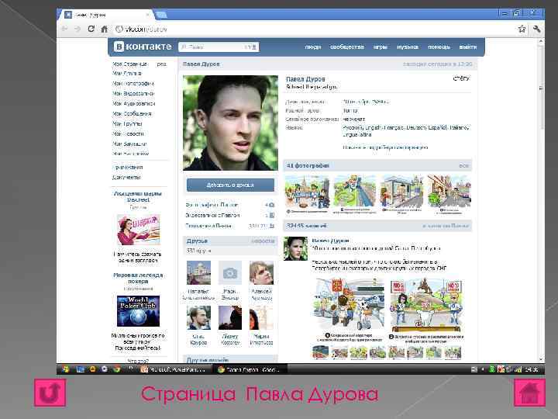Click the Шарм ad image

pyautogui.click(x=138, y=229)
